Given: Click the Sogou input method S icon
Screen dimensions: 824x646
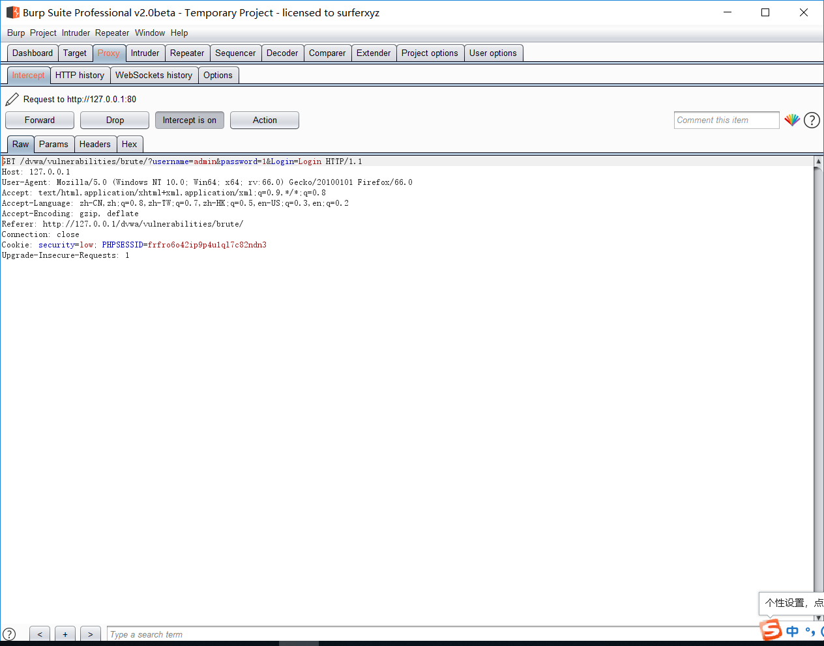Looking at the screenshot, I should pos(771,630).
